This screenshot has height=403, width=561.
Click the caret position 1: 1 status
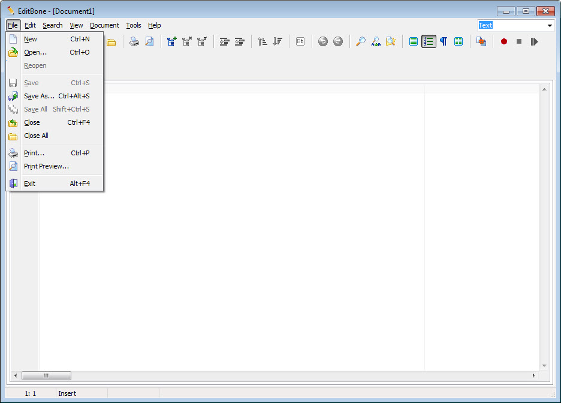point(31,393)
